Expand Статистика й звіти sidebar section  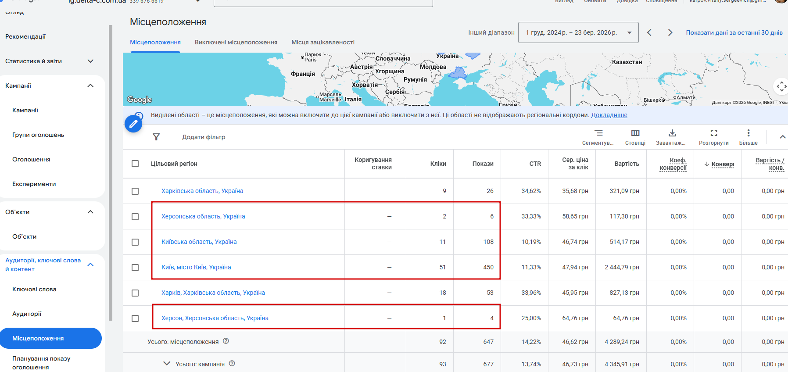[90, 61]
